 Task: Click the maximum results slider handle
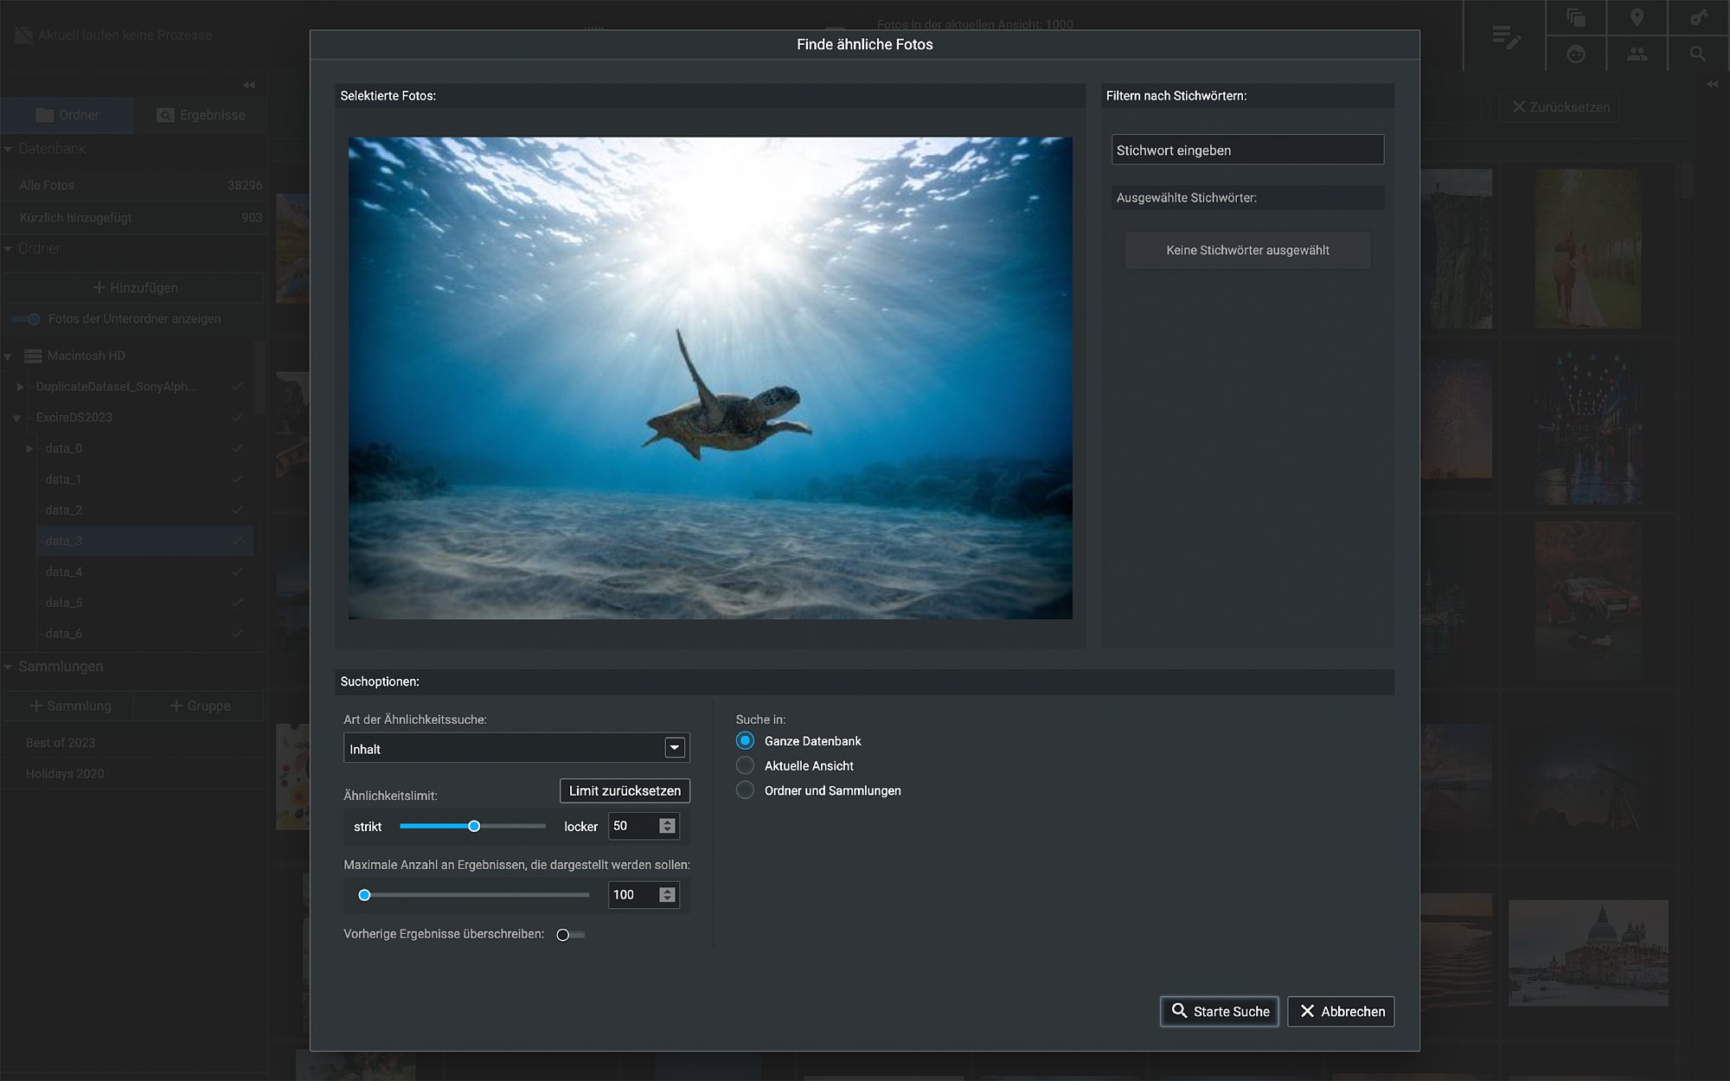click(x=364, y=895)
